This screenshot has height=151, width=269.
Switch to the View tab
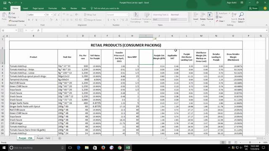(84, 8)
